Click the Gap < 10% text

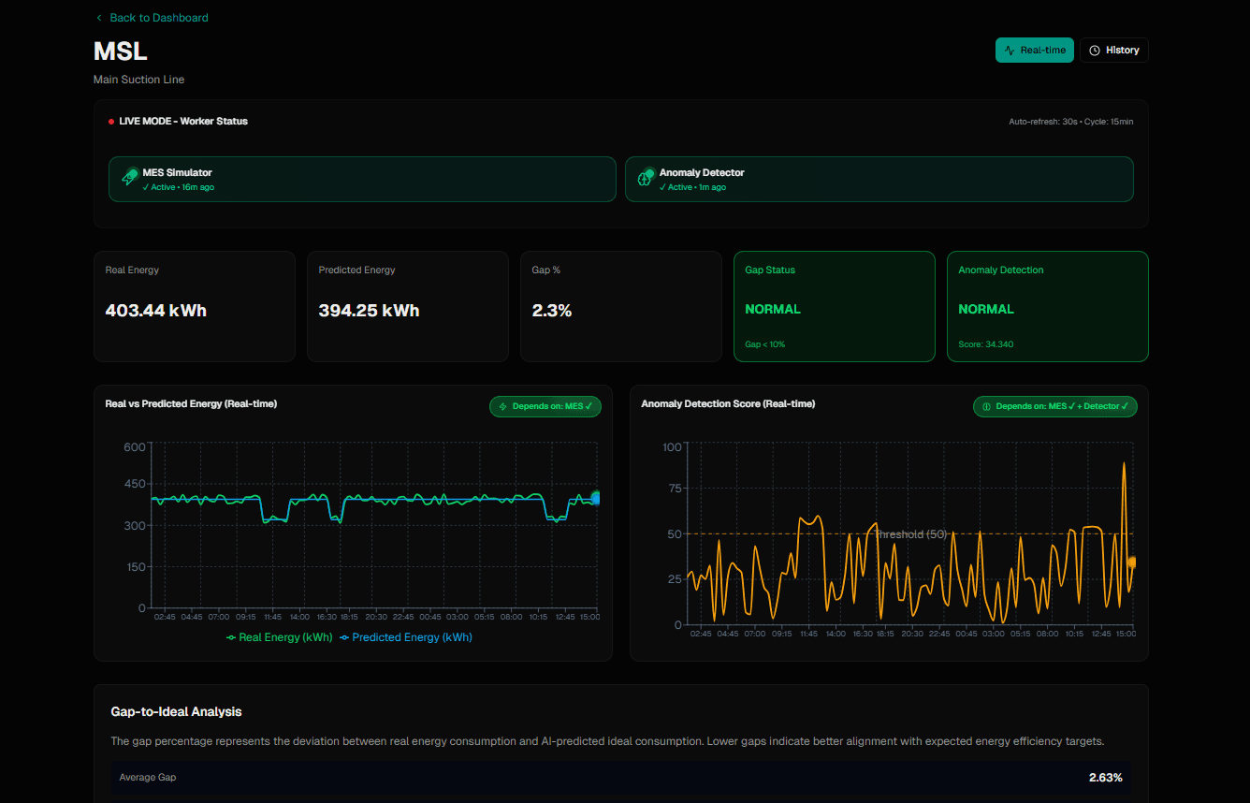[764, 344]
